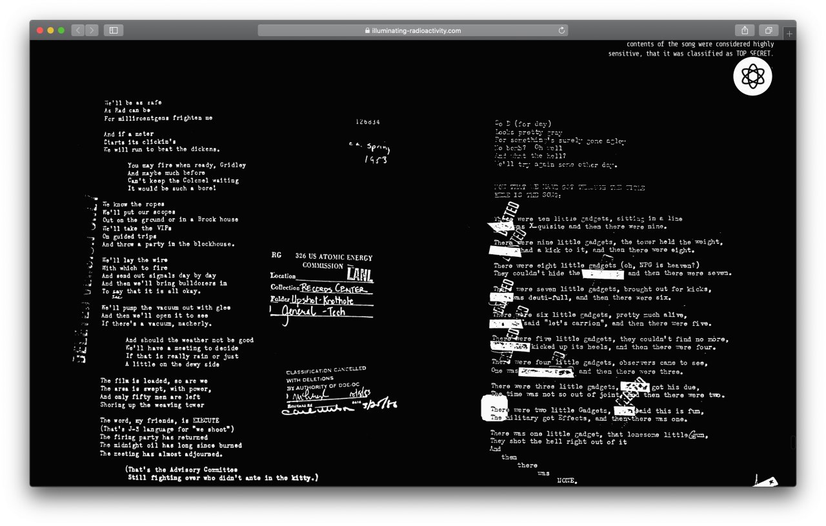826x526 pixels.
Task: Click the line 'We know the ropes'
Action: point(134,204)
